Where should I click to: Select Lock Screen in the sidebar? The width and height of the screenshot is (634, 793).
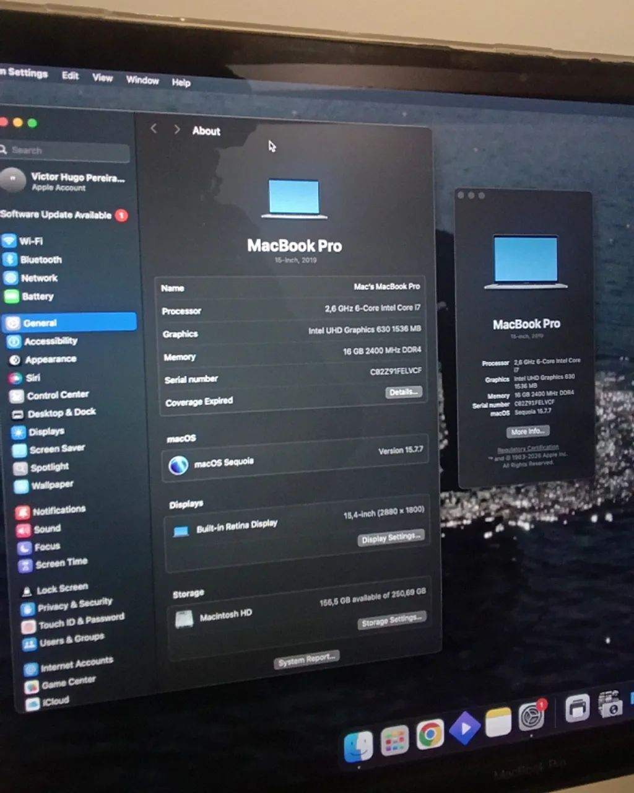[x=55, y=589]
